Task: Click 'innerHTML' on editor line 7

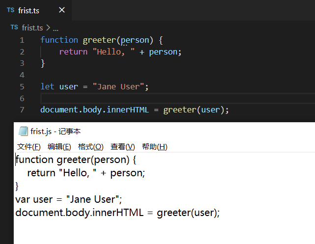Action: click(128, 110)
